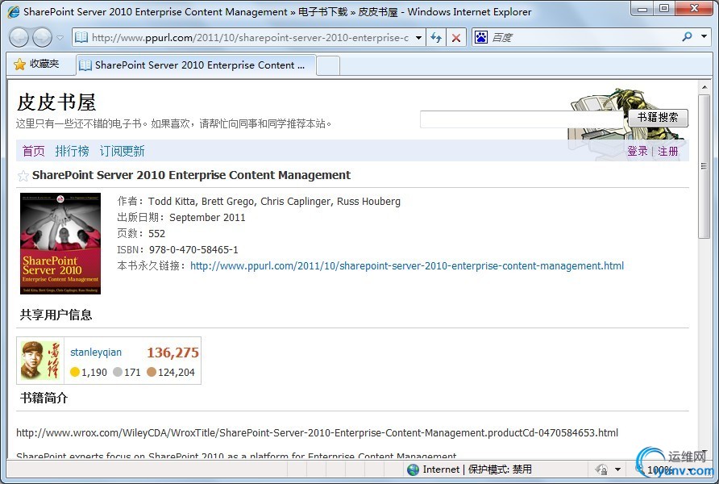Click the Internet zone globe status icon
Image resolution: width=719 pixels, height=484 pixels.
click(414, 469)
